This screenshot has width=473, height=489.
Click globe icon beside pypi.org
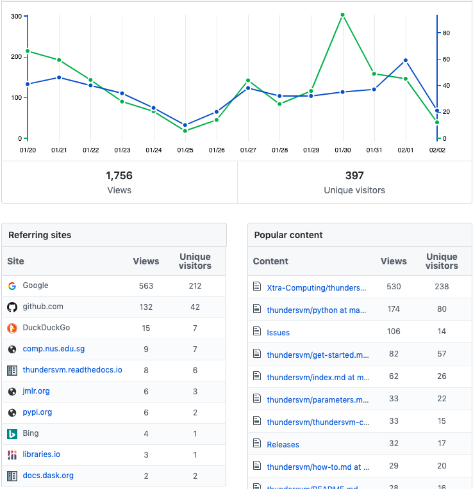(12, 413)
